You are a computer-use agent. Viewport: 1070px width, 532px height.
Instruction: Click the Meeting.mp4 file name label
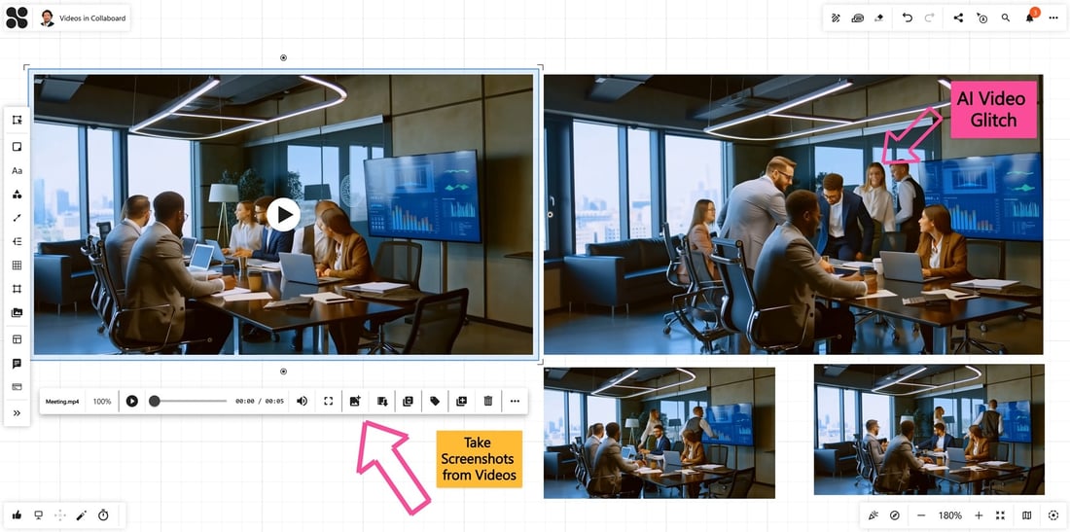(x=62, y=402)
